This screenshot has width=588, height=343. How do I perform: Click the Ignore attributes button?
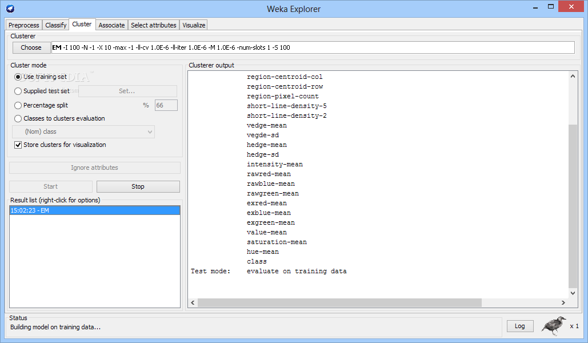[x=94, y=167]
